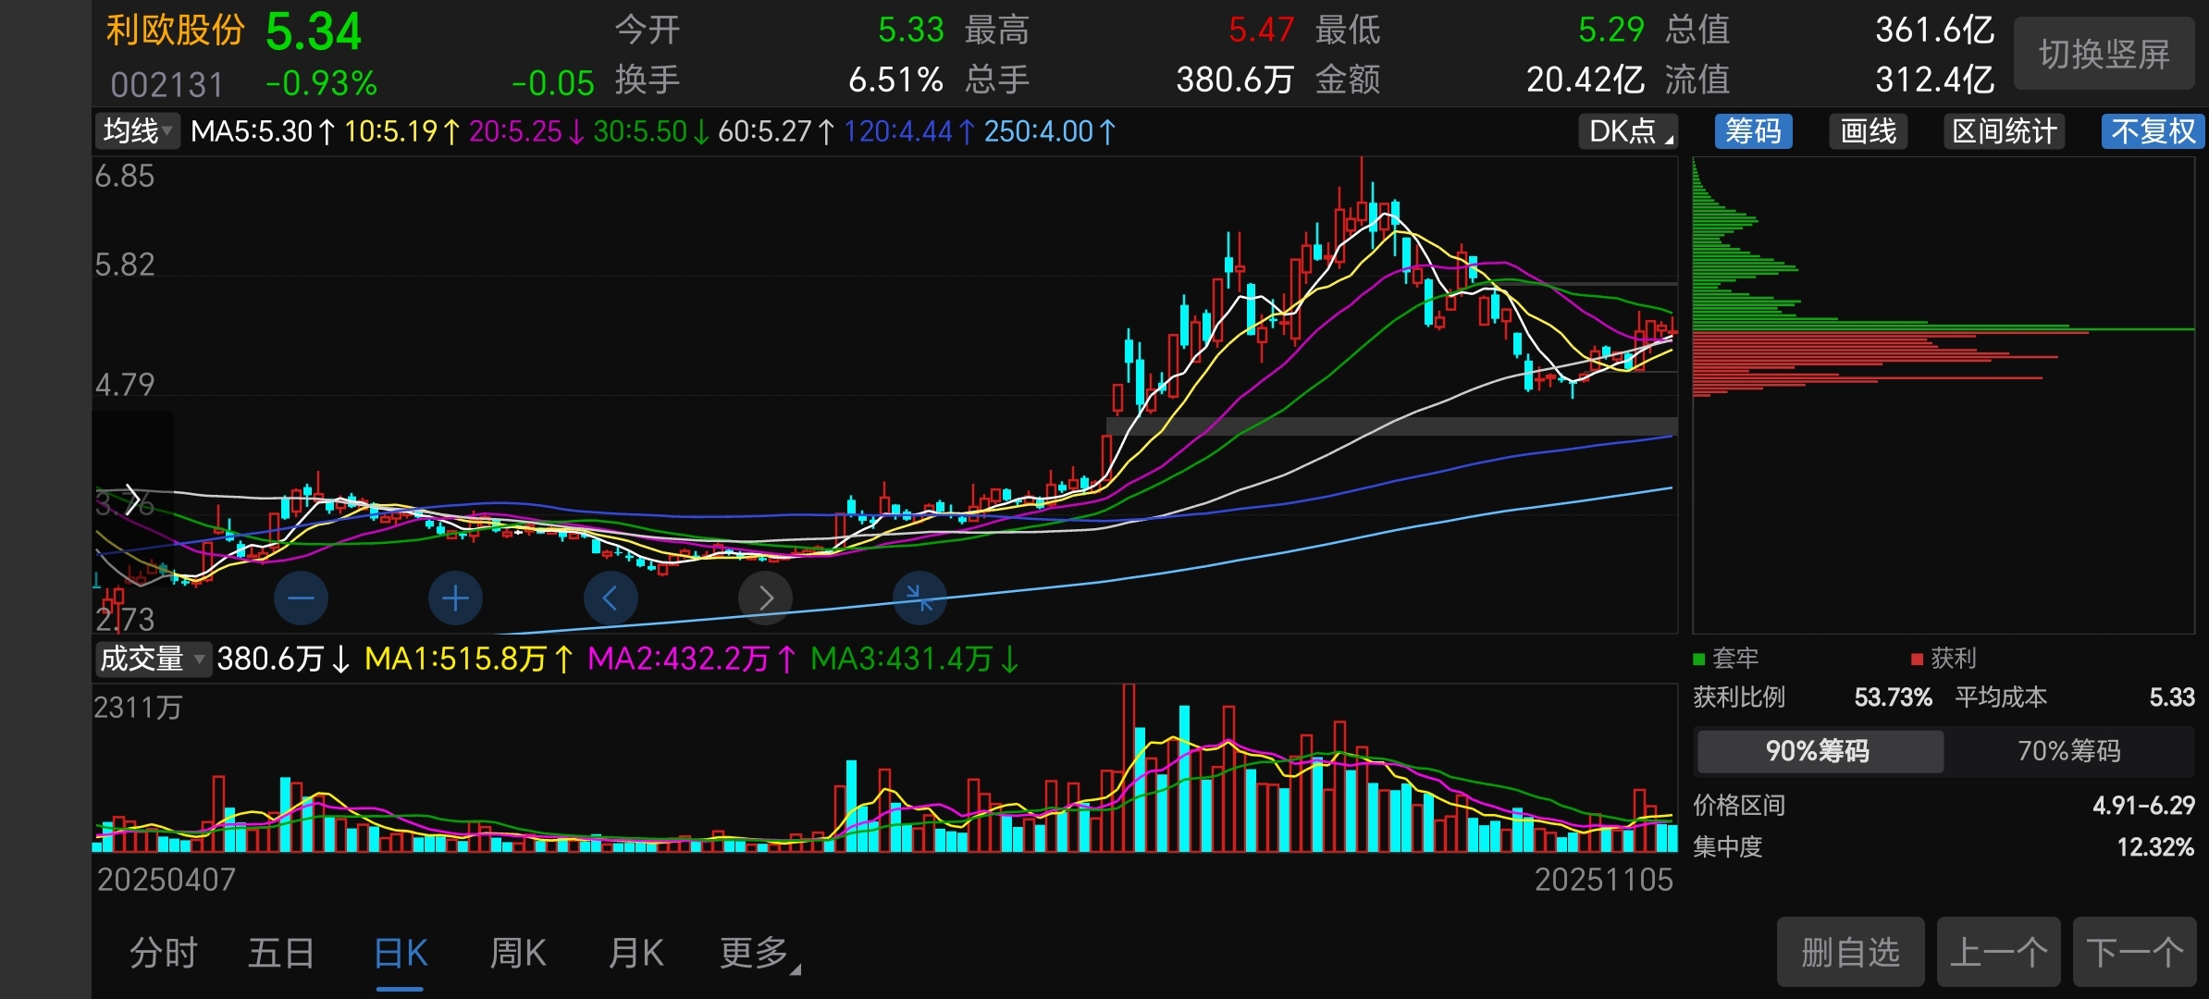Select the 70%筹码 option

[x=2069, y=751]
